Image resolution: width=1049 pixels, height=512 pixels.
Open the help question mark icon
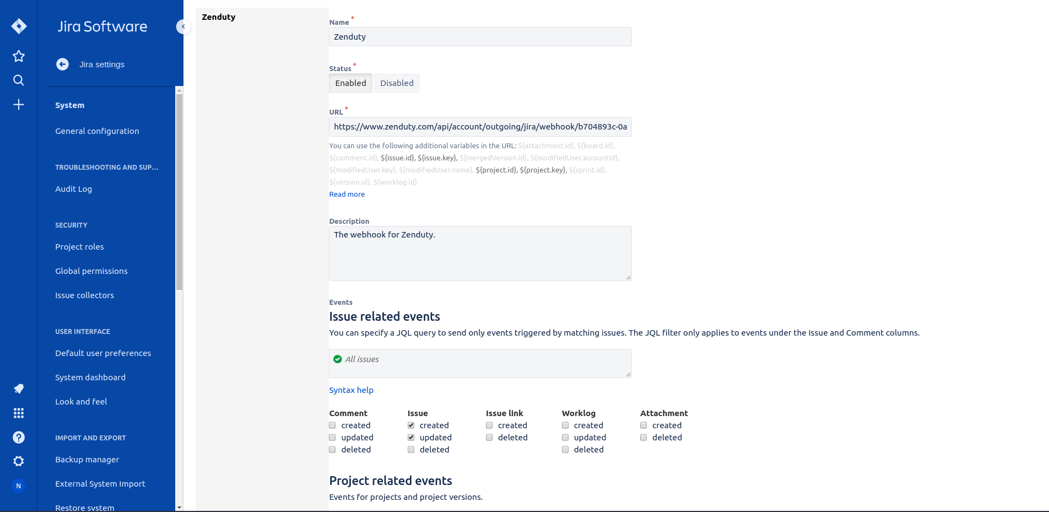19,437
